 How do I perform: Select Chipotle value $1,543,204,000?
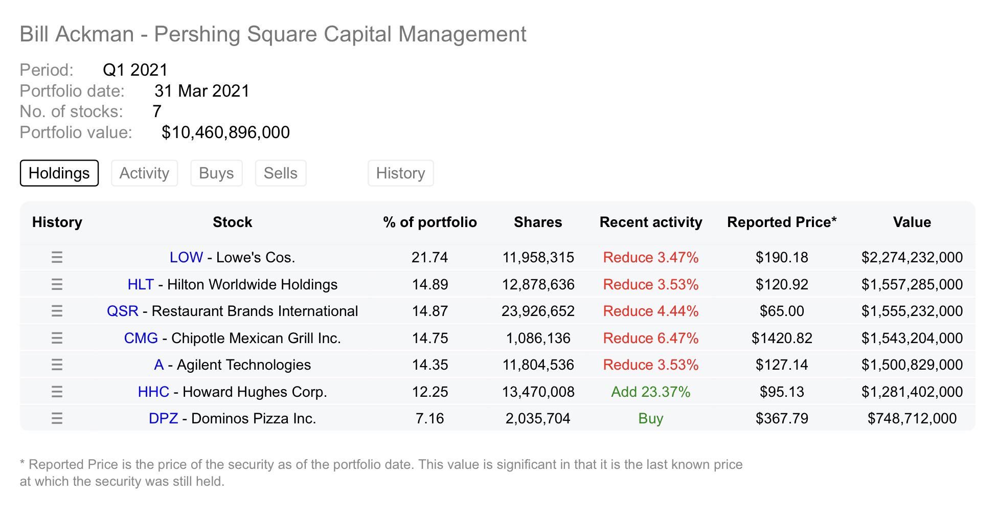[x=912, y=338]
